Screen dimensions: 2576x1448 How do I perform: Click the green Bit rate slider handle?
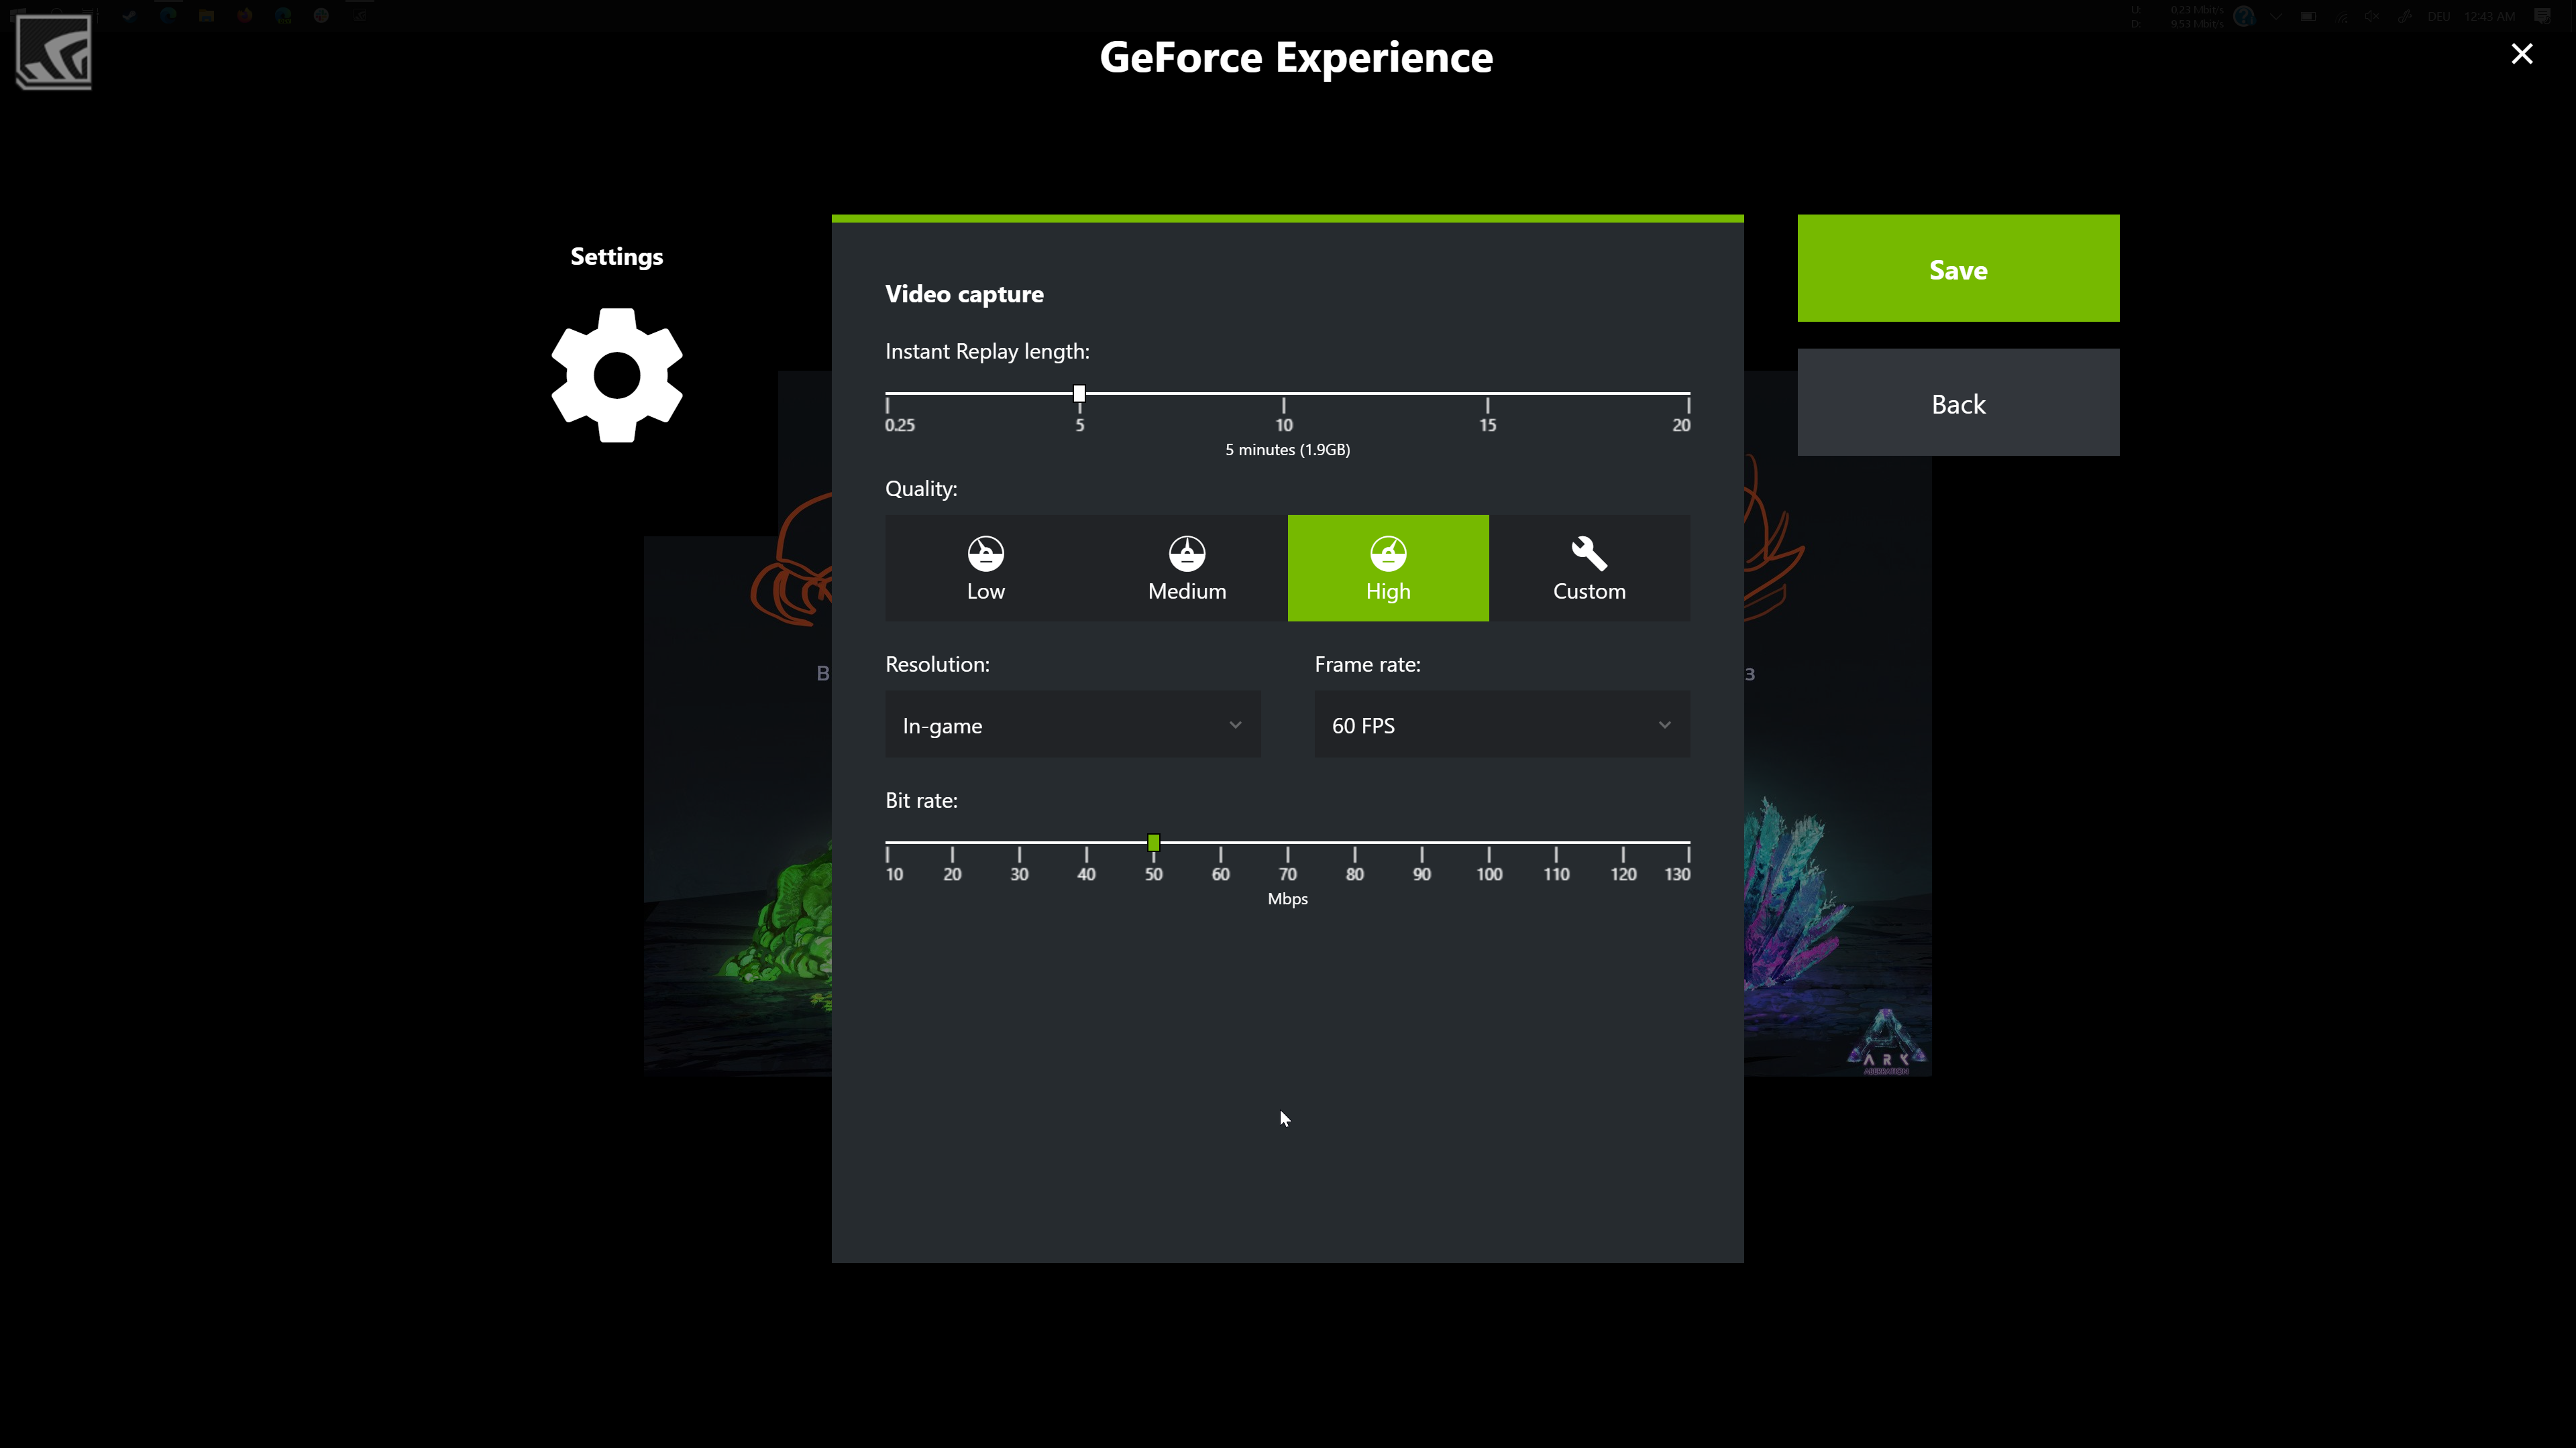1153,843
